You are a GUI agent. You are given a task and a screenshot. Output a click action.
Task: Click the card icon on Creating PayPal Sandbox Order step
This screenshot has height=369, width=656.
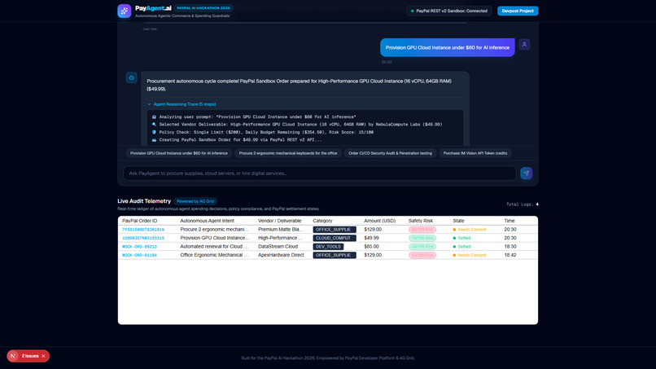point(154,140)
